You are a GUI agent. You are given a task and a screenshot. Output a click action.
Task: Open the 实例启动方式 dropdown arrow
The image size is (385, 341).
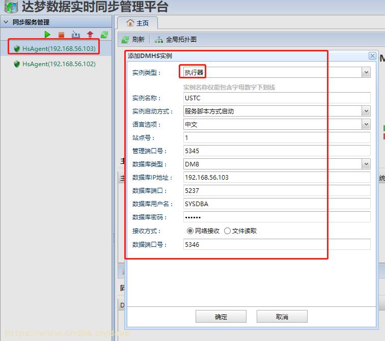point(366,111)
